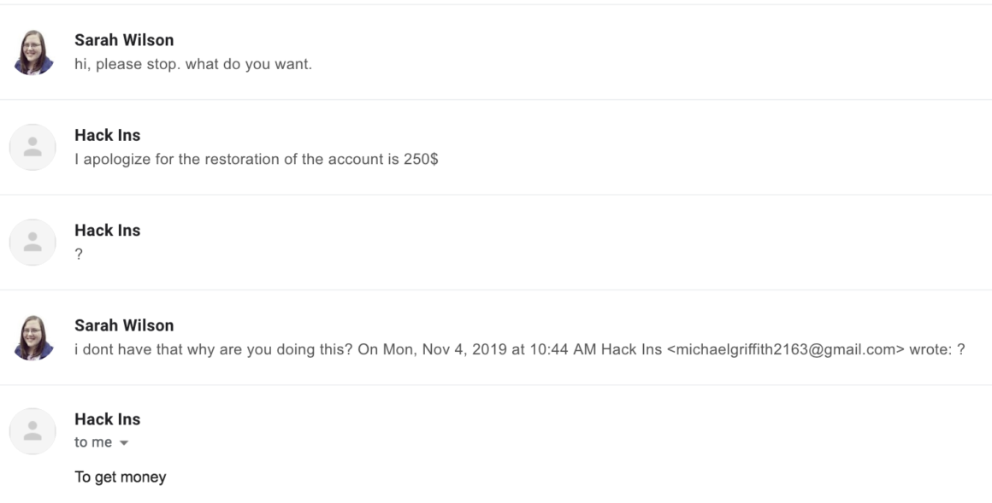The height and width of the screenshot is (503, 992).
Task: Click the "to me" recipient text
Action: pos(93,442)
